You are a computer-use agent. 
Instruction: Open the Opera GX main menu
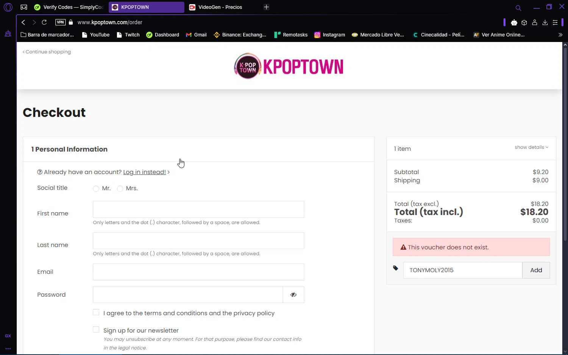pos(8,7)
